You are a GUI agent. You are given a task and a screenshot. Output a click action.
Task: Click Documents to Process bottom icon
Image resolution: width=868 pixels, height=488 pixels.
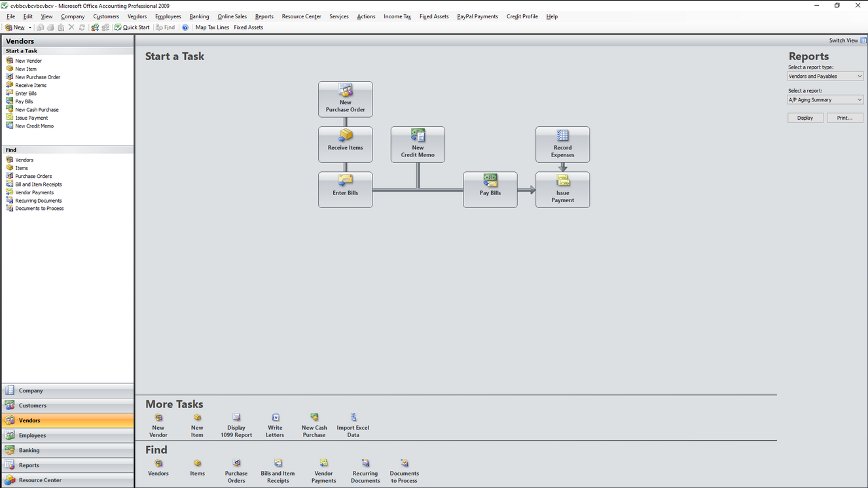tap(404, 463)
